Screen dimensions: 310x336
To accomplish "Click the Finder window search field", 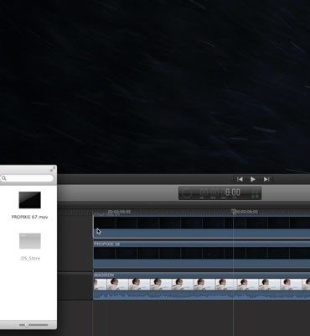I will (x=27, y=178).
